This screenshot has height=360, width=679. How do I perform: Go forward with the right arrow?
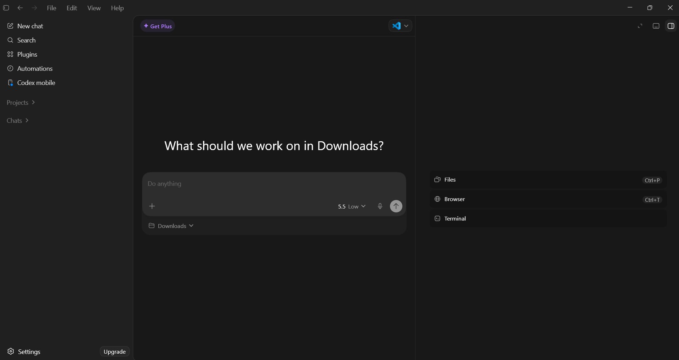[34, 8]
